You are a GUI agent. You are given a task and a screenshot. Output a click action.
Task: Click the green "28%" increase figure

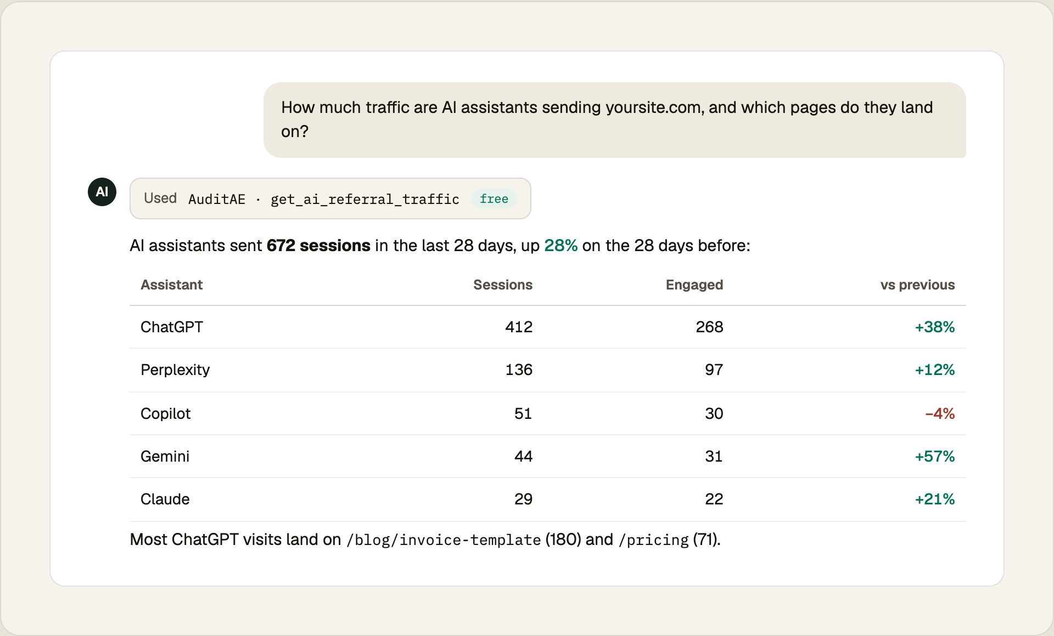(x=560, y=246)
